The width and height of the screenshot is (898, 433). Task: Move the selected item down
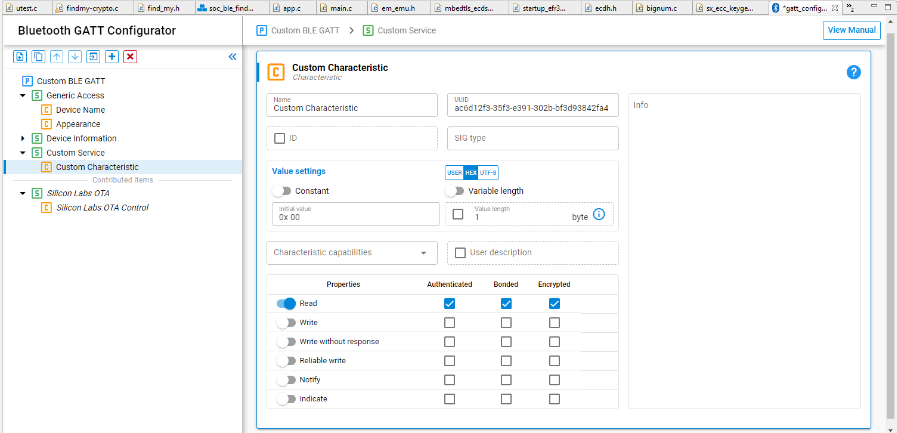pyautogui.click(x=74, y=56)
